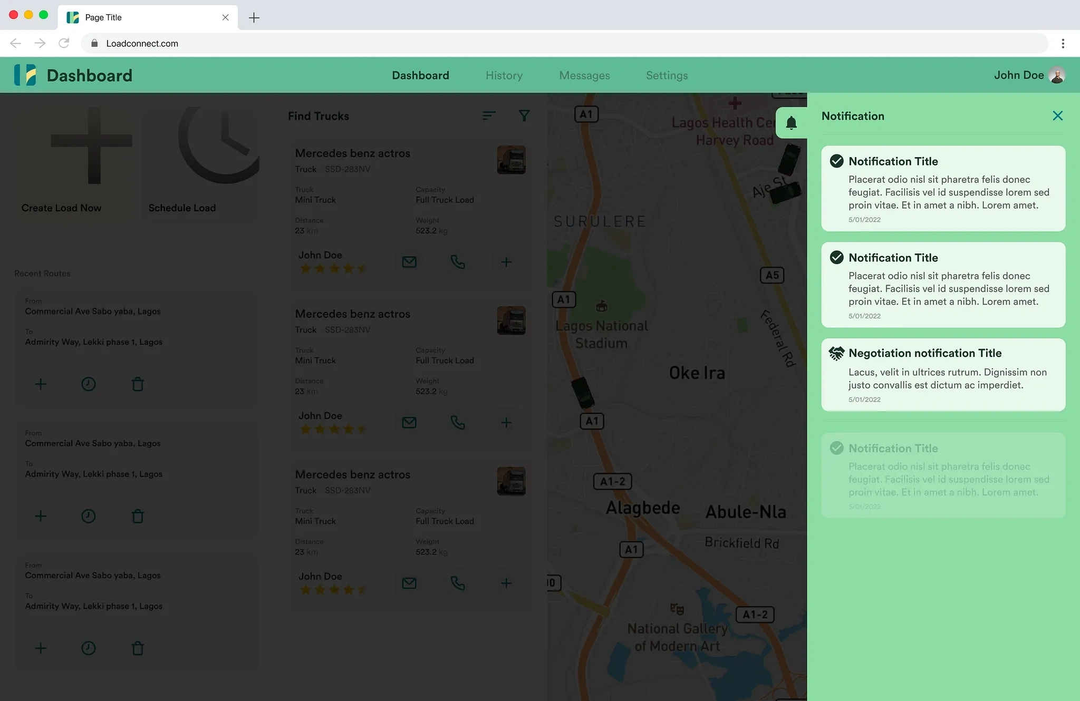Call the second truck's driver John Doe
1080x701 pixels.
(458, 423)
